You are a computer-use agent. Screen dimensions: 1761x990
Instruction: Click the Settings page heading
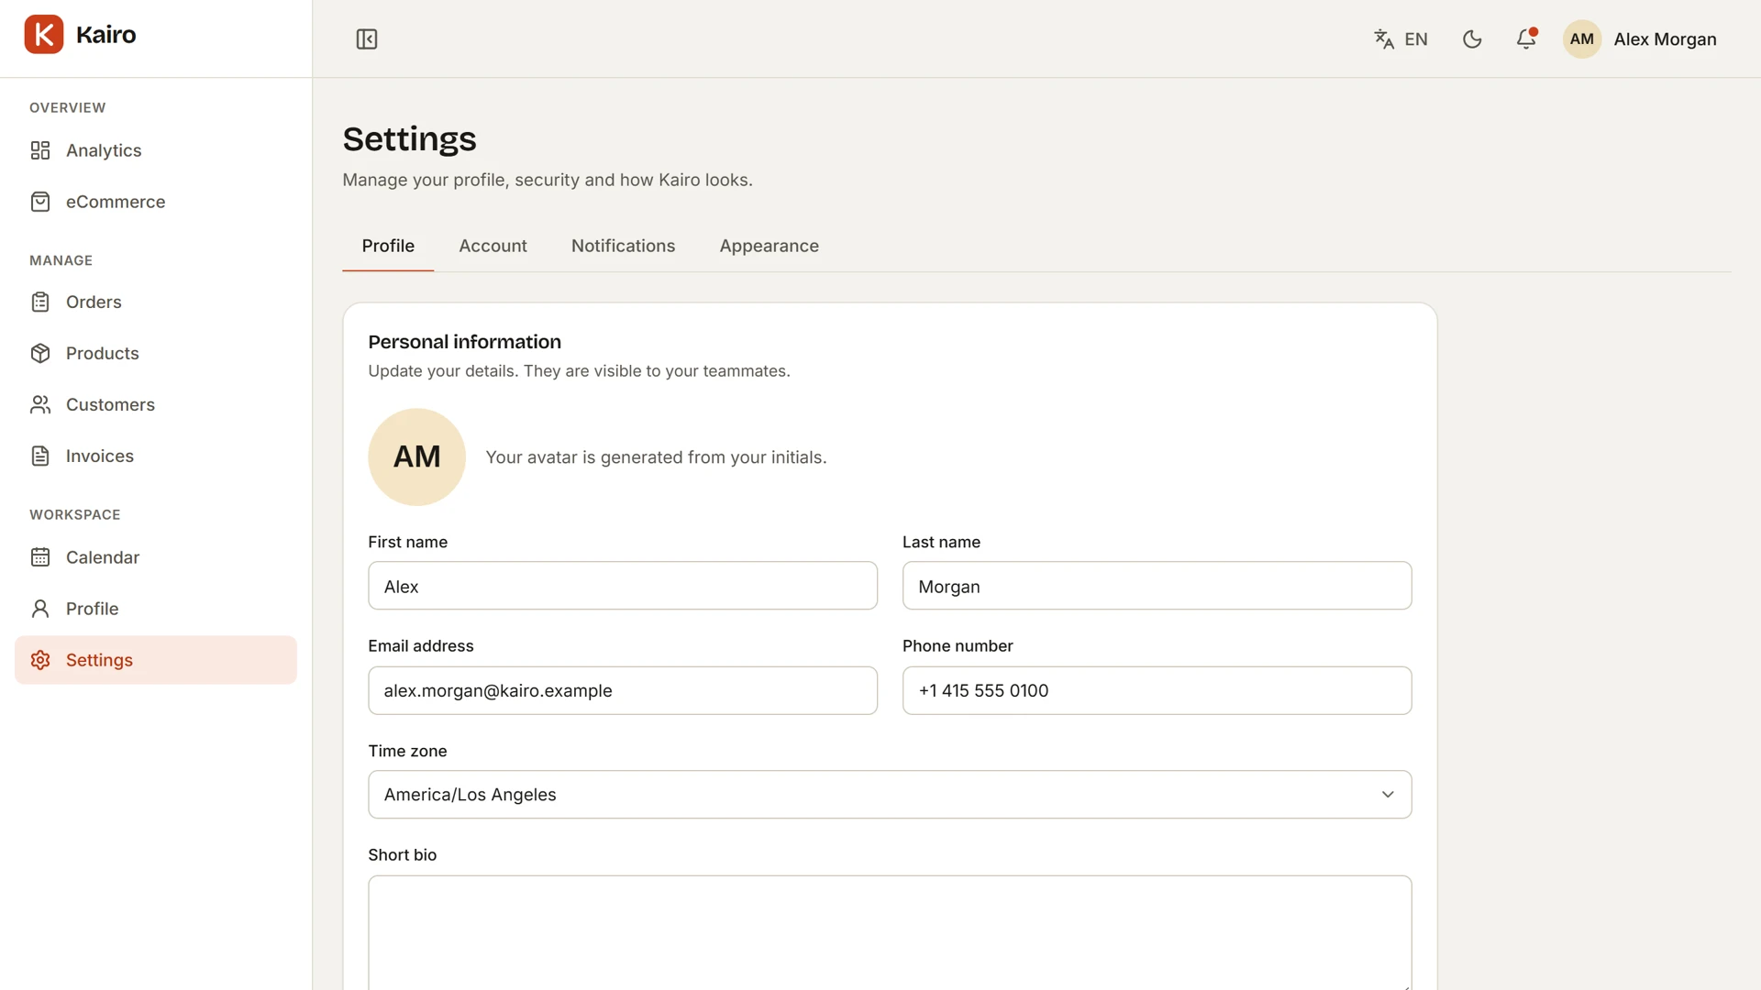(x=409, y=139)
